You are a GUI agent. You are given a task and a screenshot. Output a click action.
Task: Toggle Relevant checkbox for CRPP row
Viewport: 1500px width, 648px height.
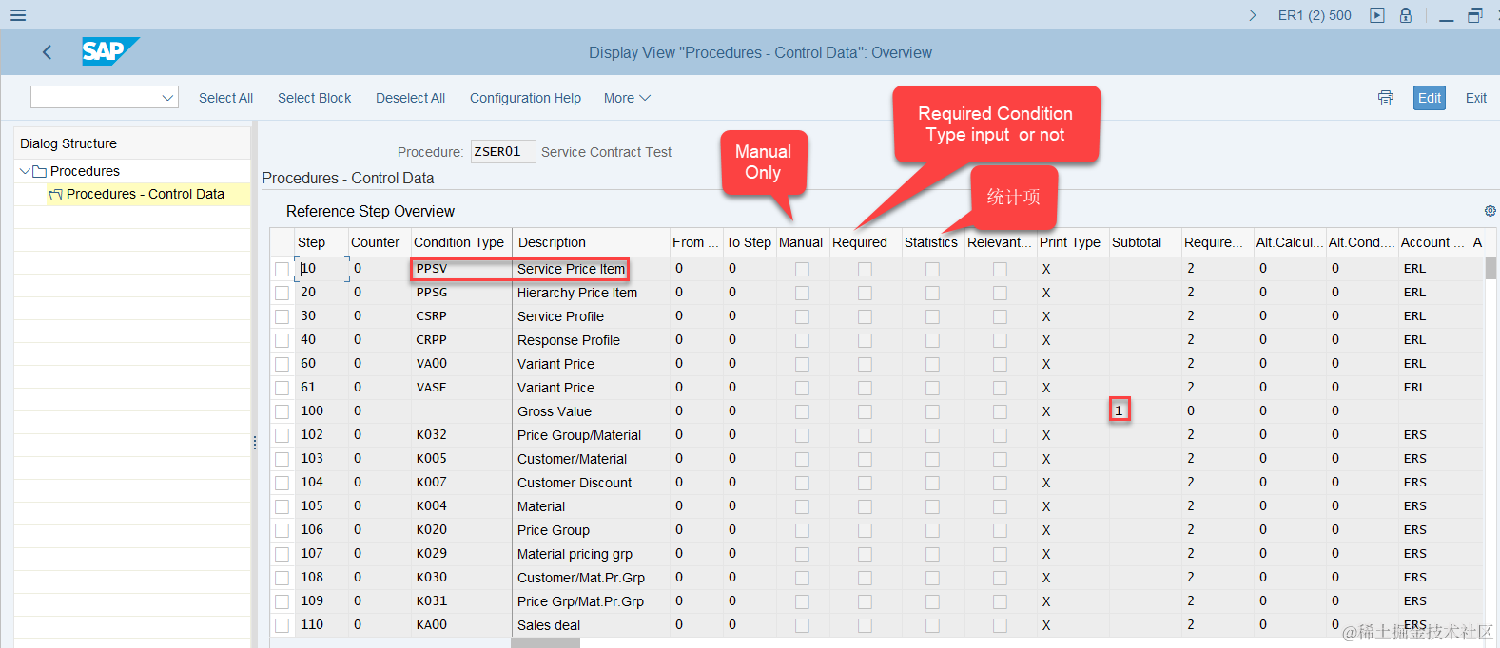tap(1000, 340)
